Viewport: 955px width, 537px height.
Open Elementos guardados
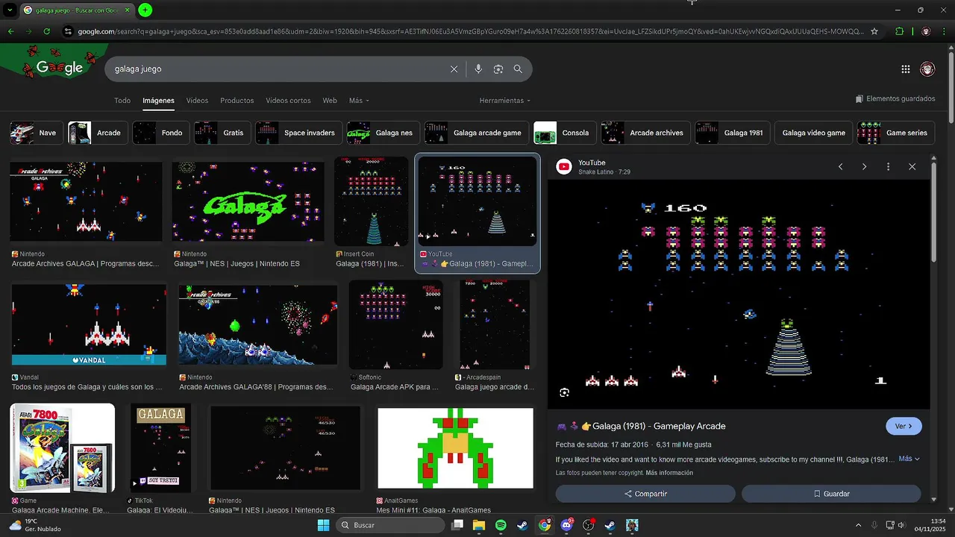895,98
